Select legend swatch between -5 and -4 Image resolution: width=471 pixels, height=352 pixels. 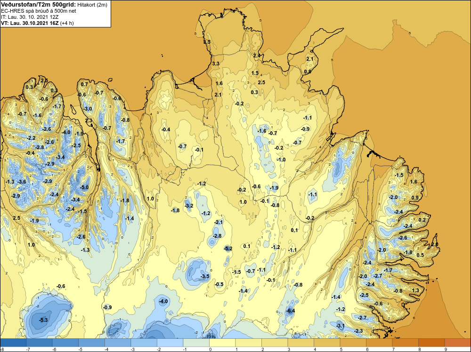[x=92, y=342]
